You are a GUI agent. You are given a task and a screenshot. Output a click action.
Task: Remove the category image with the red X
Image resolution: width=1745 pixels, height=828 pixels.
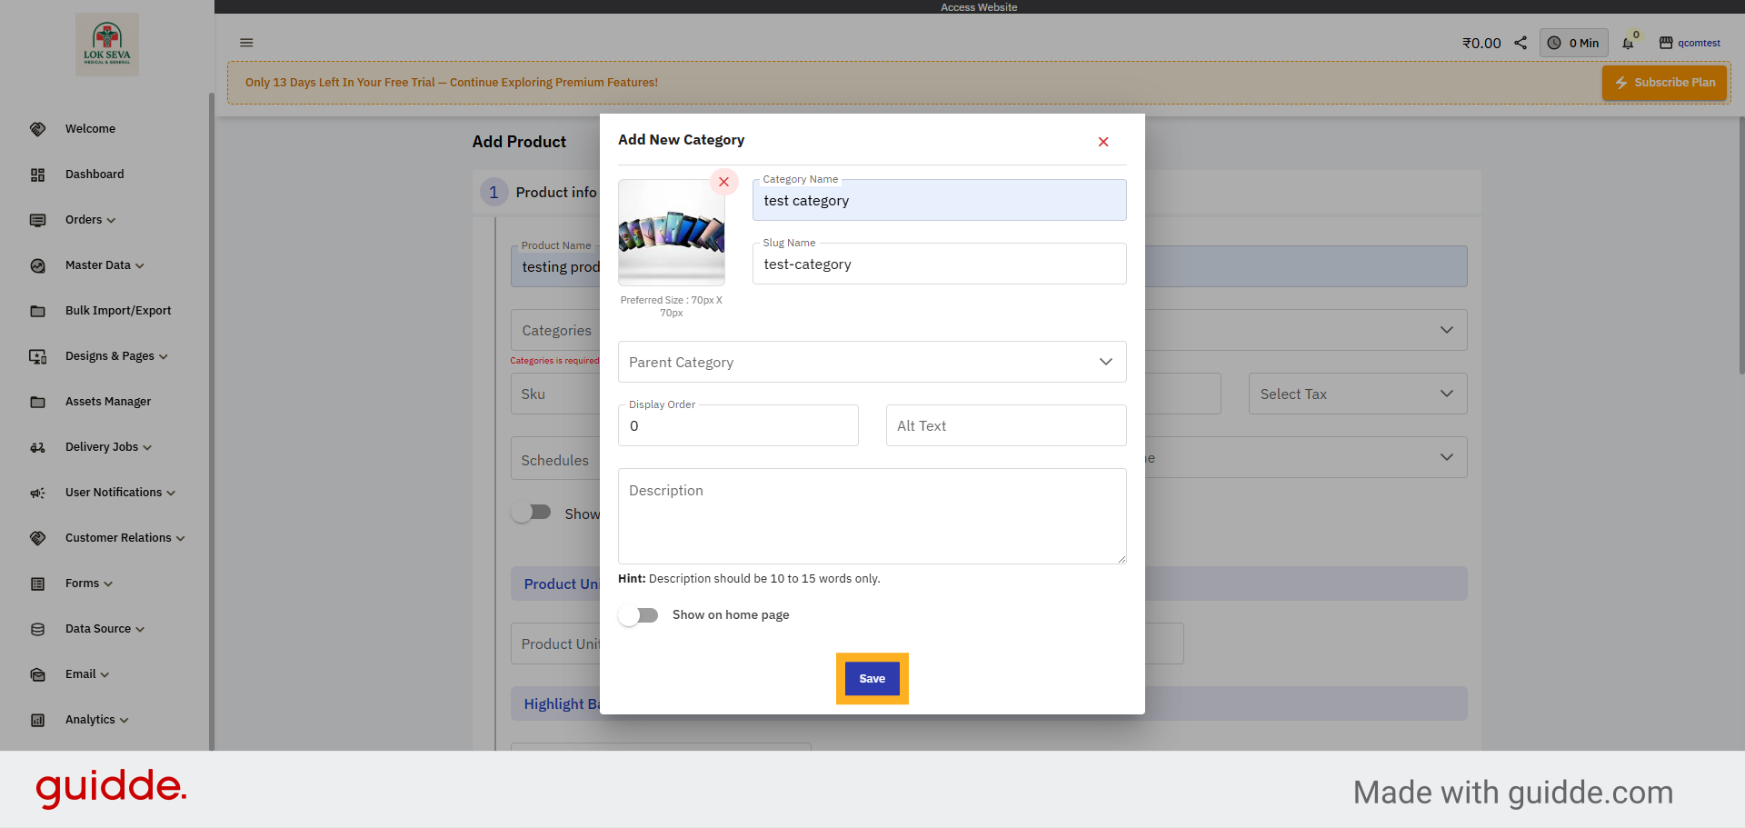coord(723,182)
